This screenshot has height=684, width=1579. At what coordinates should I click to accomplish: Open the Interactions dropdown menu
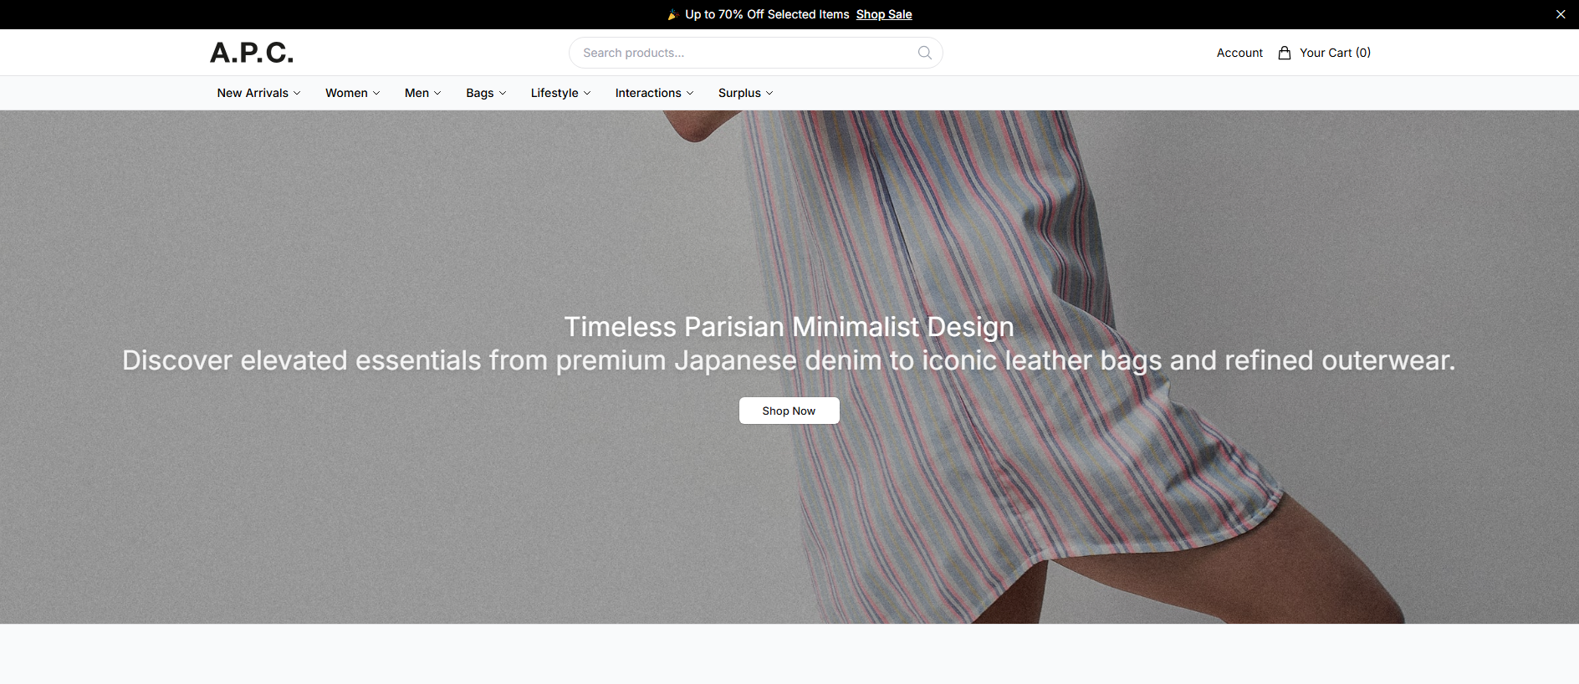pyautogui.click(x=654, y=93)
